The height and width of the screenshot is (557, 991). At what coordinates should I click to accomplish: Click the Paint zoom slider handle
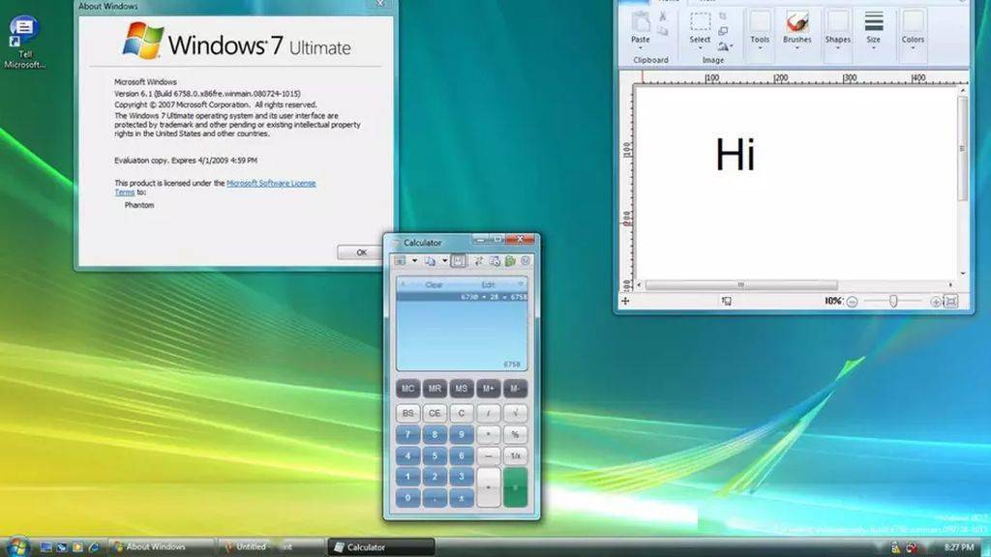(x=893, y=302)
